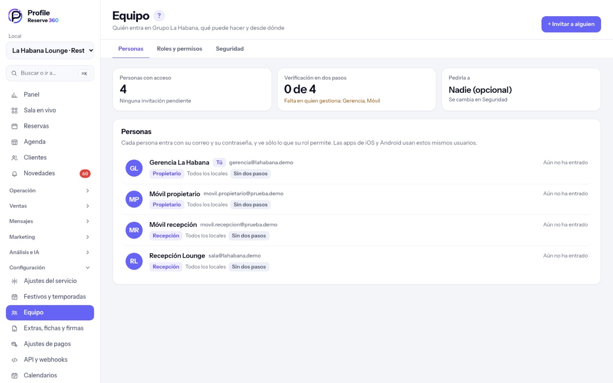This screenshot has height=383, width=613.
Task: Expand the Operación section
Action: 50,191
